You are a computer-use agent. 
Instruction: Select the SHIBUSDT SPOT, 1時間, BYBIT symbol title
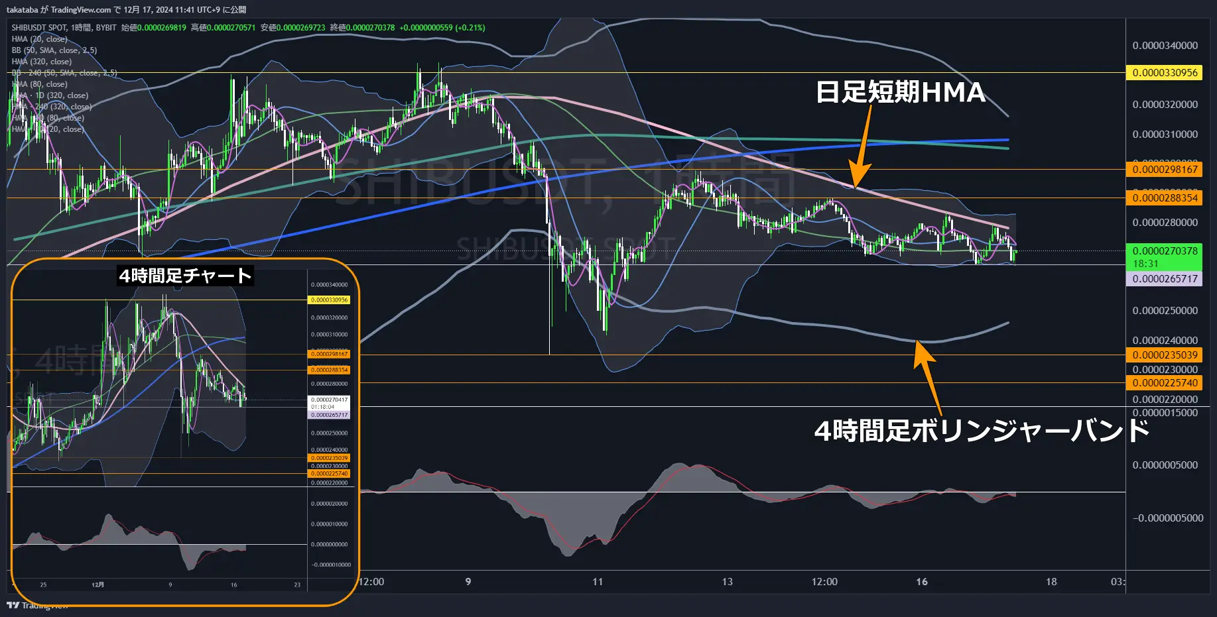coord(64,28)
